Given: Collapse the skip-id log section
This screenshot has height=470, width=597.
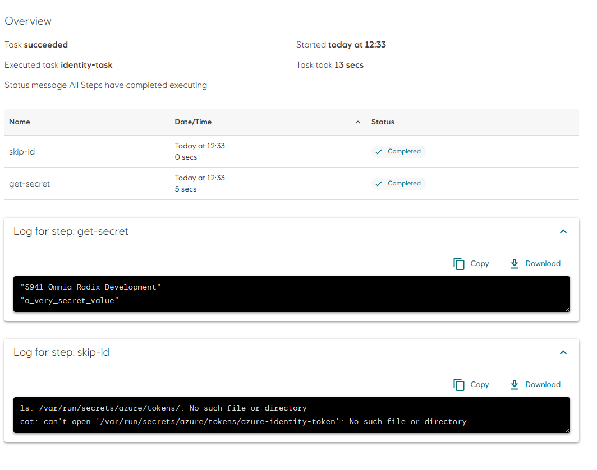Looking at the screenshot, I should [563, 352].
